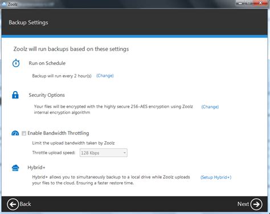The height and width of the screenshot is (214, 270).
Task: Click the padlock Security Options icon
Action: click(x=15, y=95)
